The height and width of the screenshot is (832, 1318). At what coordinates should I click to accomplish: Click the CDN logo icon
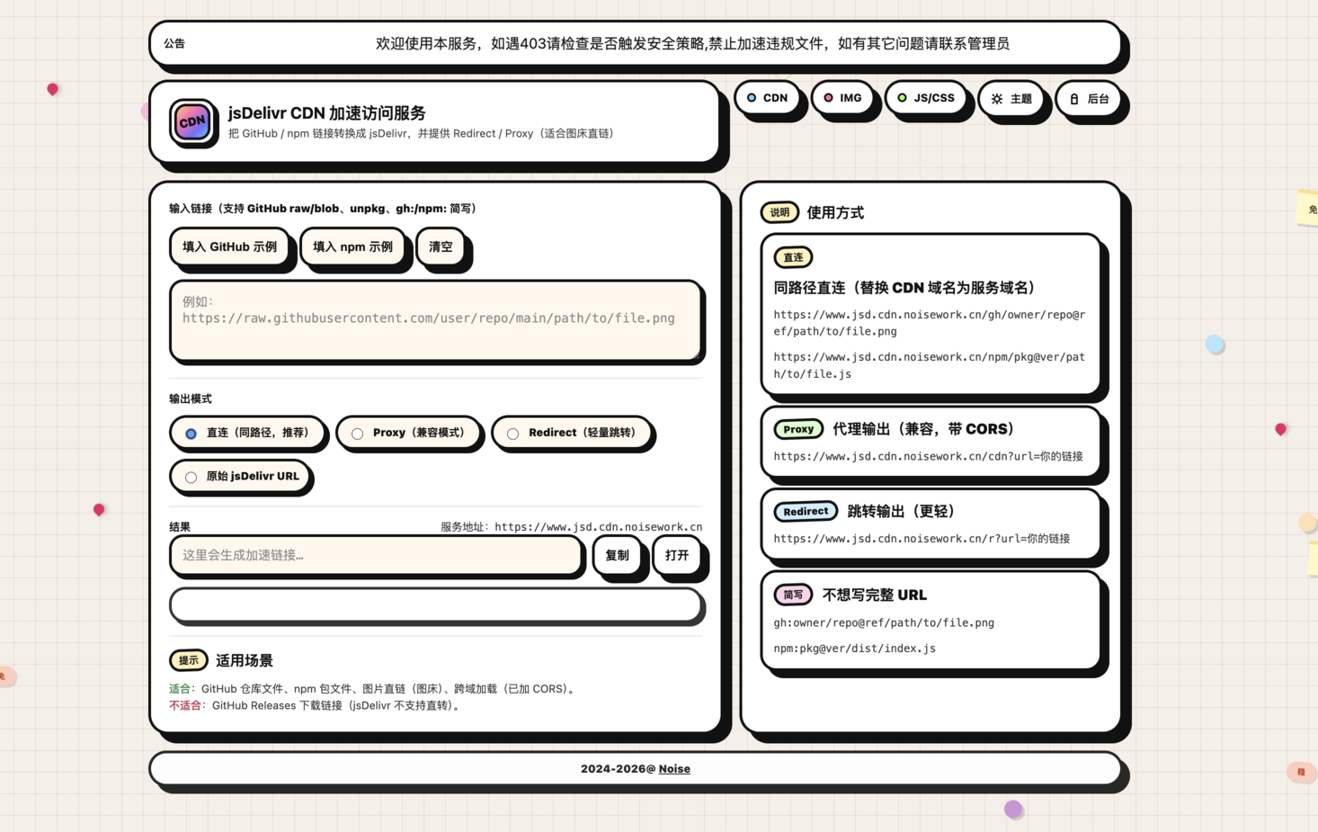(191, 122)
